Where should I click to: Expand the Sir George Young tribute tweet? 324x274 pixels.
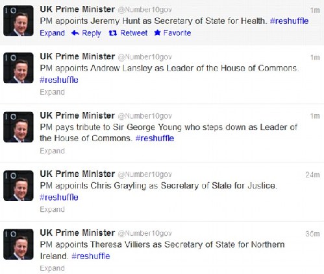point(52,151)
